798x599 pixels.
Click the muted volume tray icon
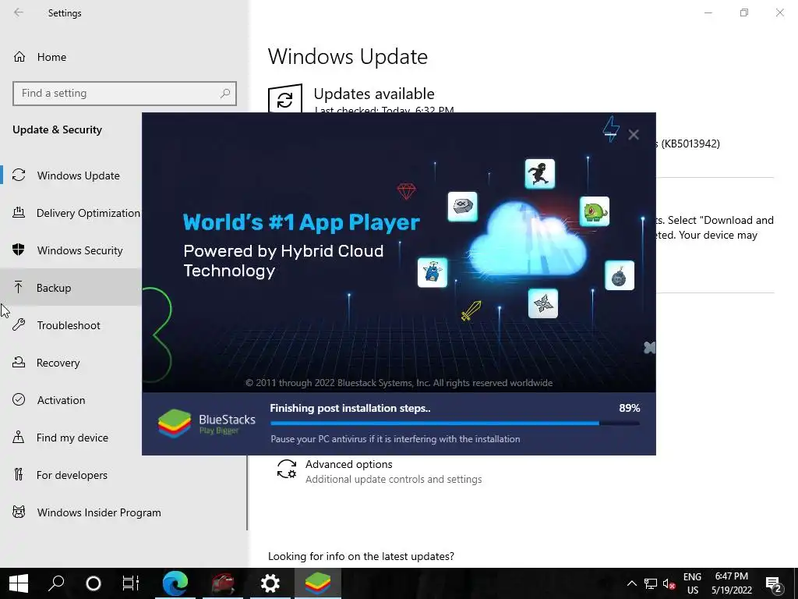pyautogui.click(x=669, y=583)
